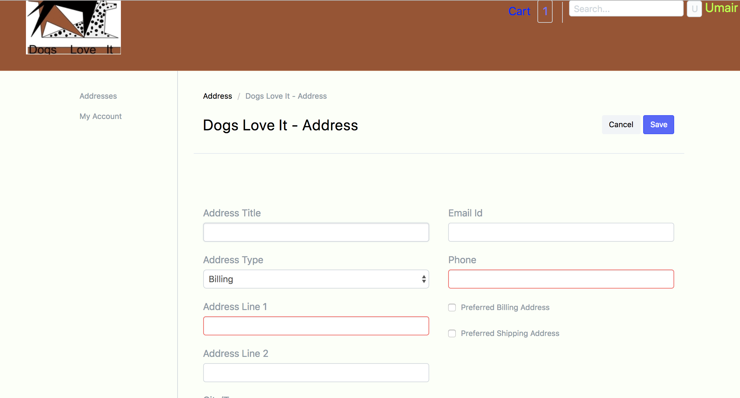Click the U user avatar icon
740x398 pixels.
(x=694, y=9)
